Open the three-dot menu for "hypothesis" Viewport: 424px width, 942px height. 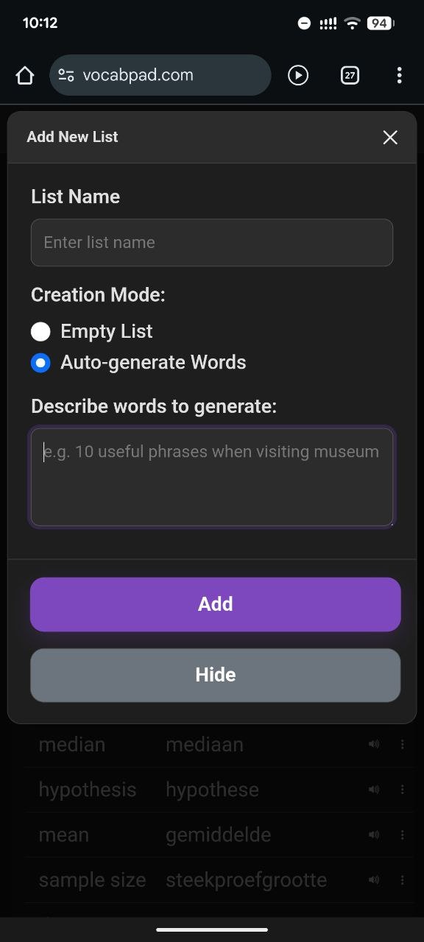[403, 789]
